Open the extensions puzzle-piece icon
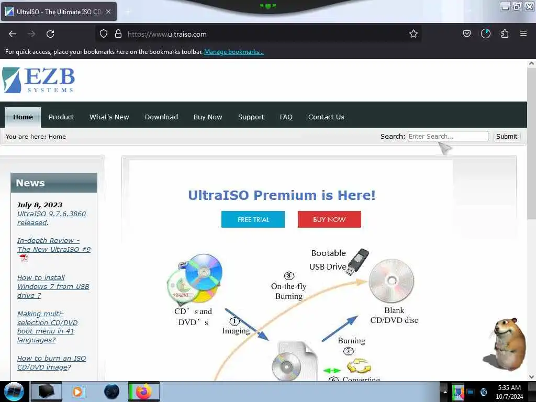536x402 pixels. (505, 33)
